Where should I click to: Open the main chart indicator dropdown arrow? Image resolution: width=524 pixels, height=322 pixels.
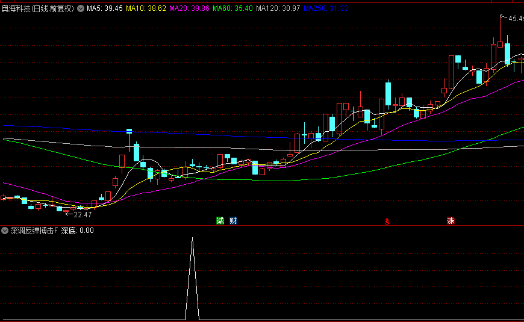tap(81, 8)
